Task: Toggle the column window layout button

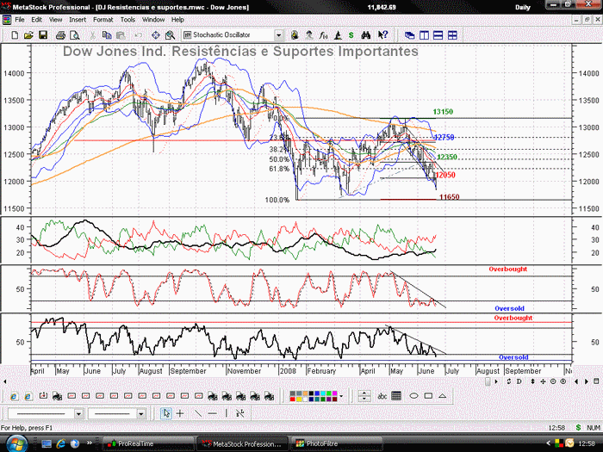Action: click(x=424, y=35)
